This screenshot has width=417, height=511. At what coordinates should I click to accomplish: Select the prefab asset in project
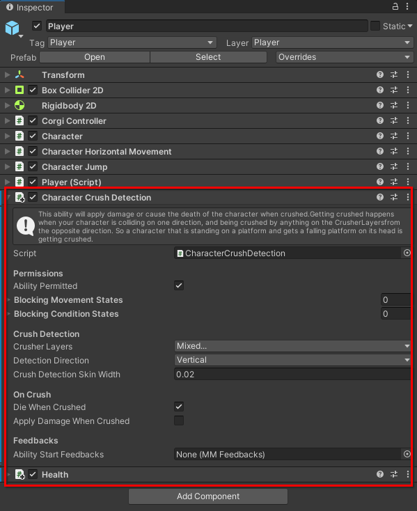coord(208,57)
